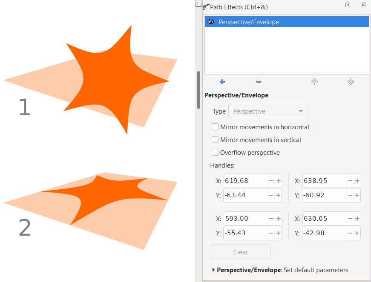Increase X value 619.68 with plus
The height and width of the screenshot is (282, 371).
(279, 181)
